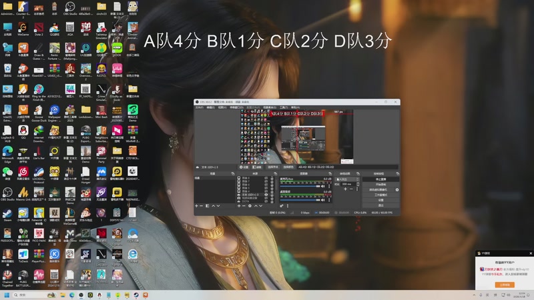The image size is (534, 300).
Task: Open 帮助(H) menu in OBS
Action: pos(295,107)
